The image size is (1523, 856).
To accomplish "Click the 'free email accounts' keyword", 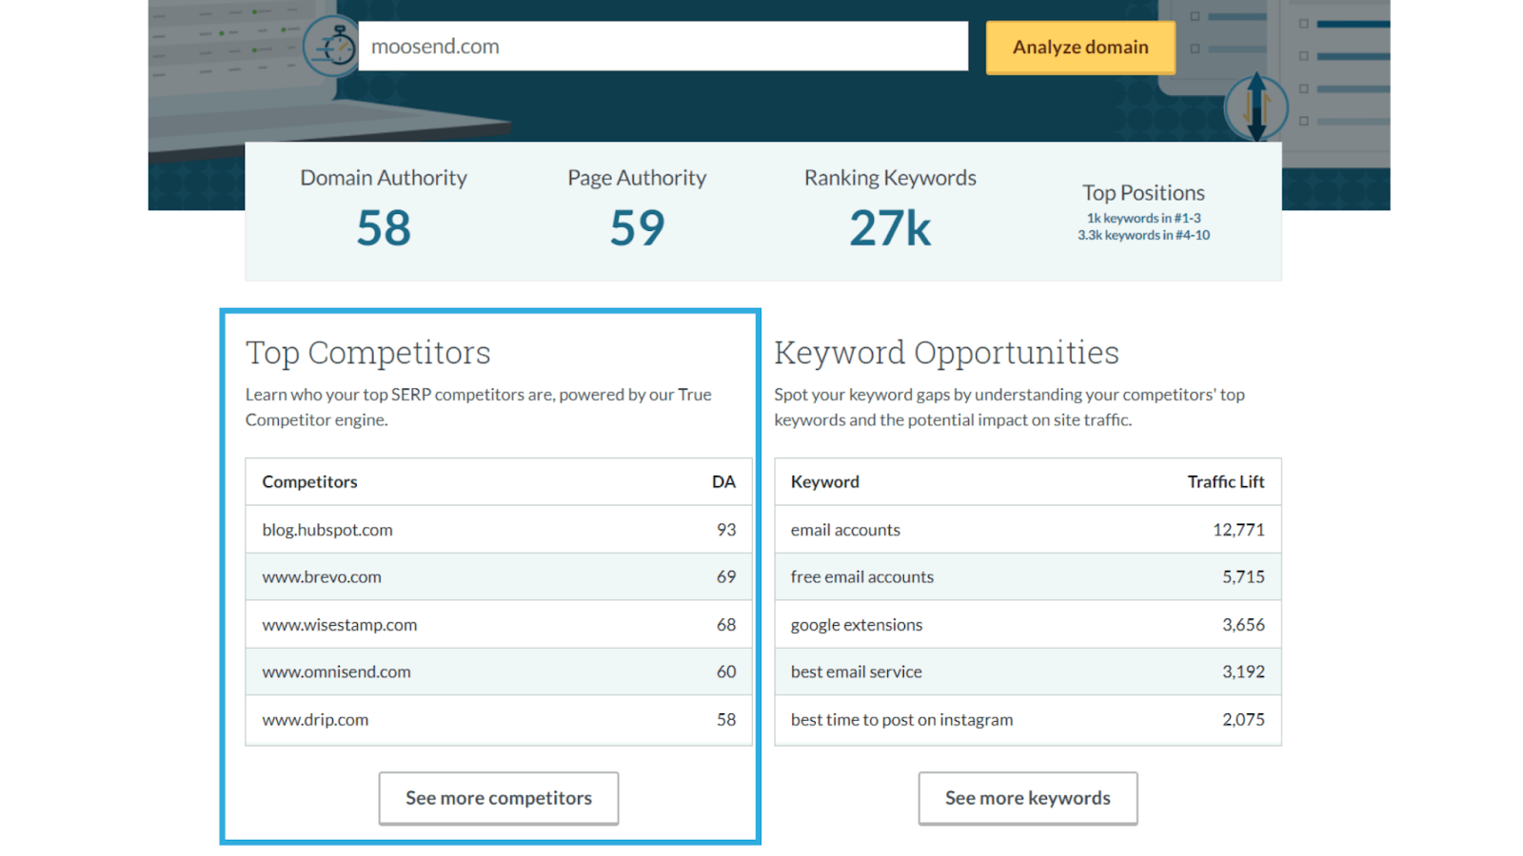I will coord(862,576).
